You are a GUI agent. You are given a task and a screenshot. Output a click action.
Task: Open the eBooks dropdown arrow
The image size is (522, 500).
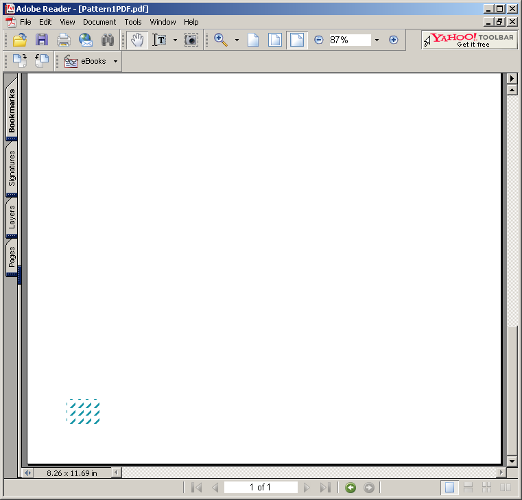(x=115, y=61)
